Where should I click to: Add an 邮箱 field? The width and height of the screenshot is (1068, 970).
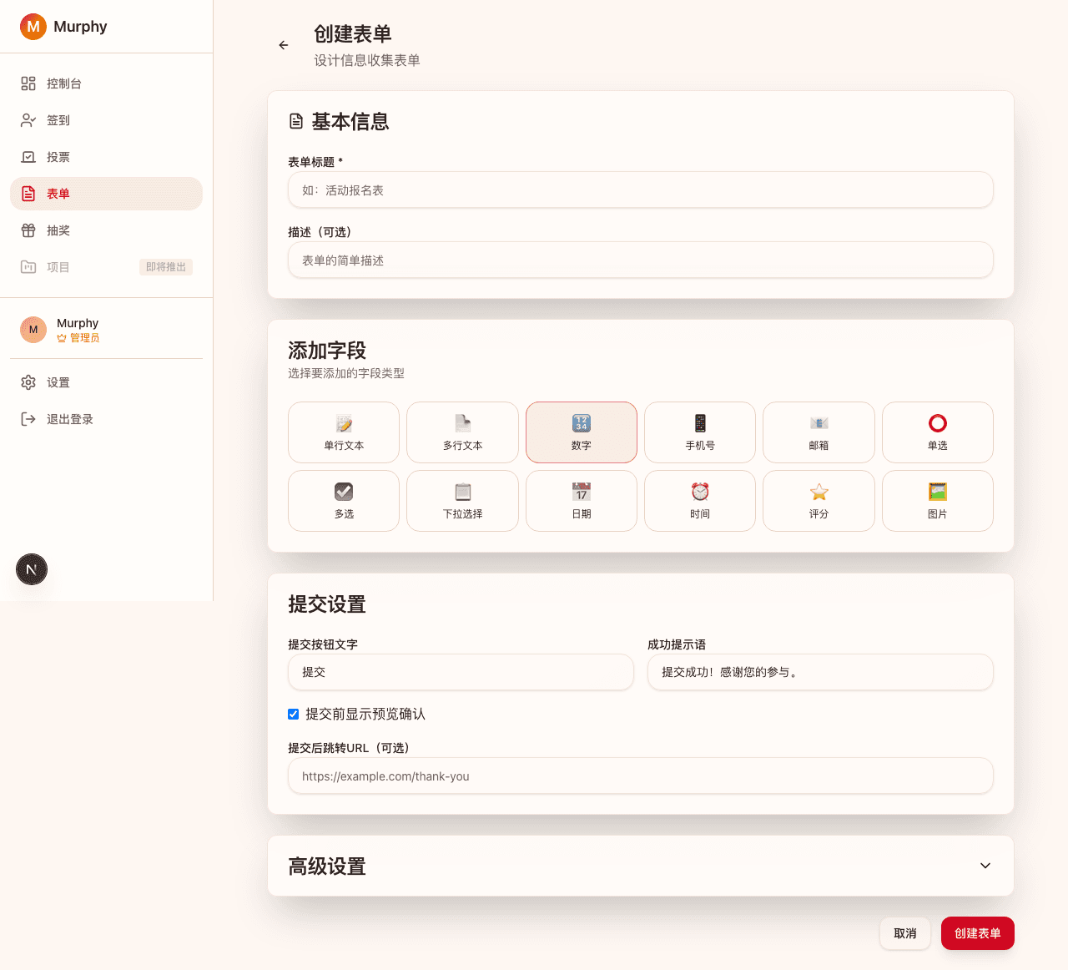[x=819, y=432]
